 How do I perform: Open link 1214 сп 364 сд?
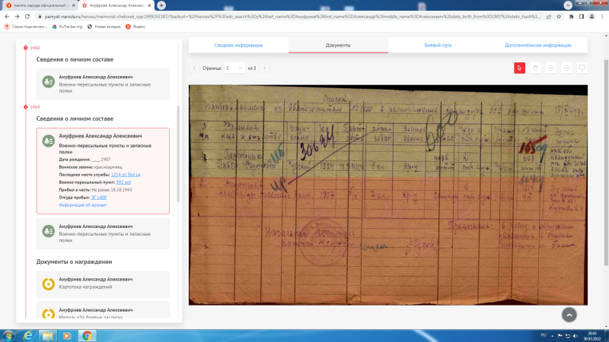pyautogui.click(x=125, y=174)
